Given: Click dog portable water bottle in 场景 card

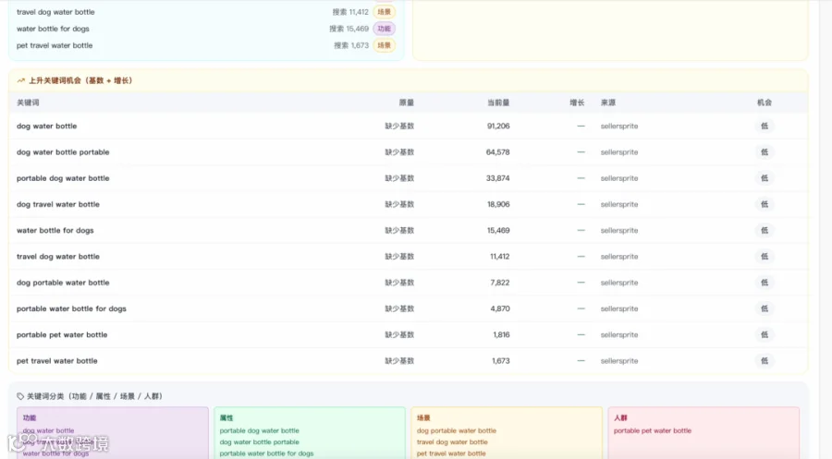Looking at the screenshot, I should [x=457, y=431].
